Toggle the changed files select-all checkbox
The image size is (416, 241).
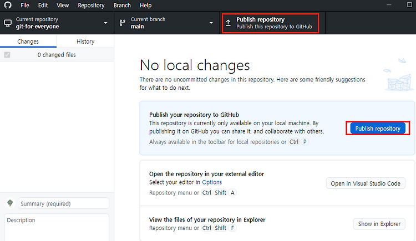(7, 55)
